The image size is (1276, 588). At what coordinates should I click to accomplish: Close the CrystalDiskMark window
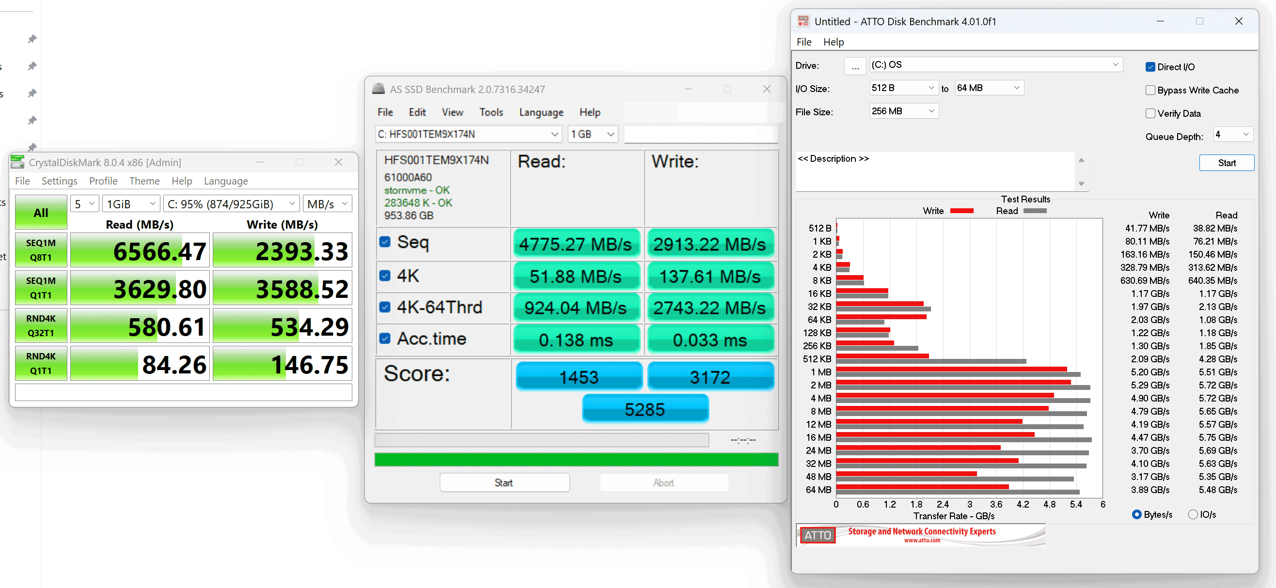pos(338,162)
